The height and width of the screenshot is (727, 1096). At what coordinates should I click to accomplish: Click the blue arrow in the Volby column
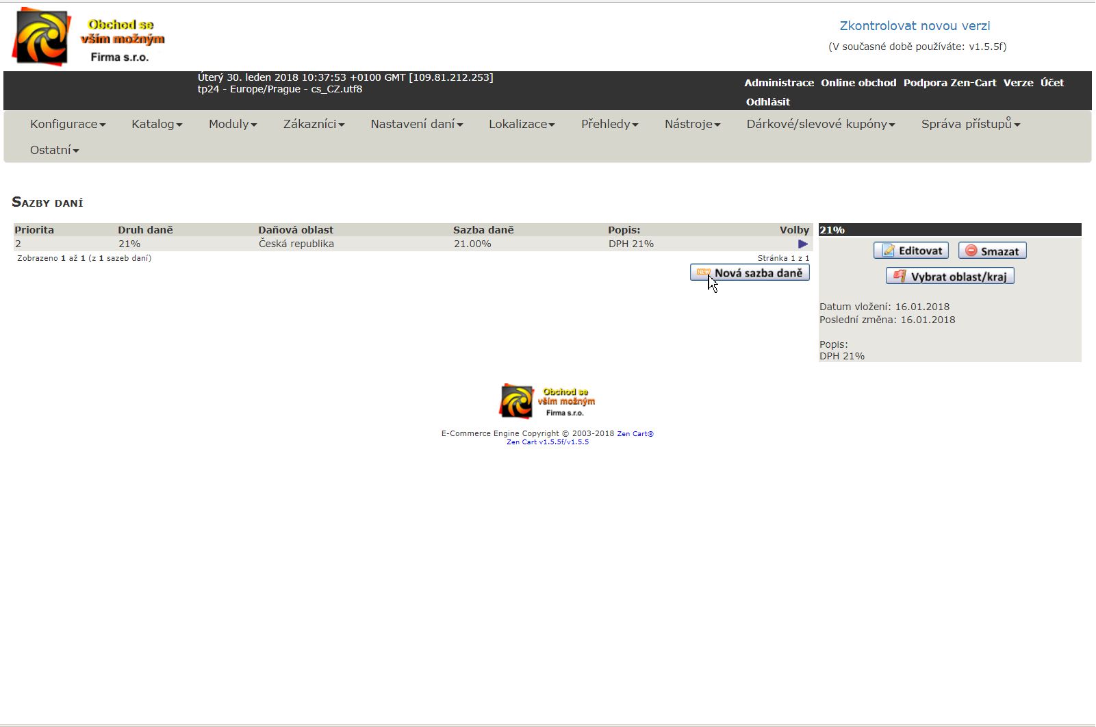click(803, 244)
